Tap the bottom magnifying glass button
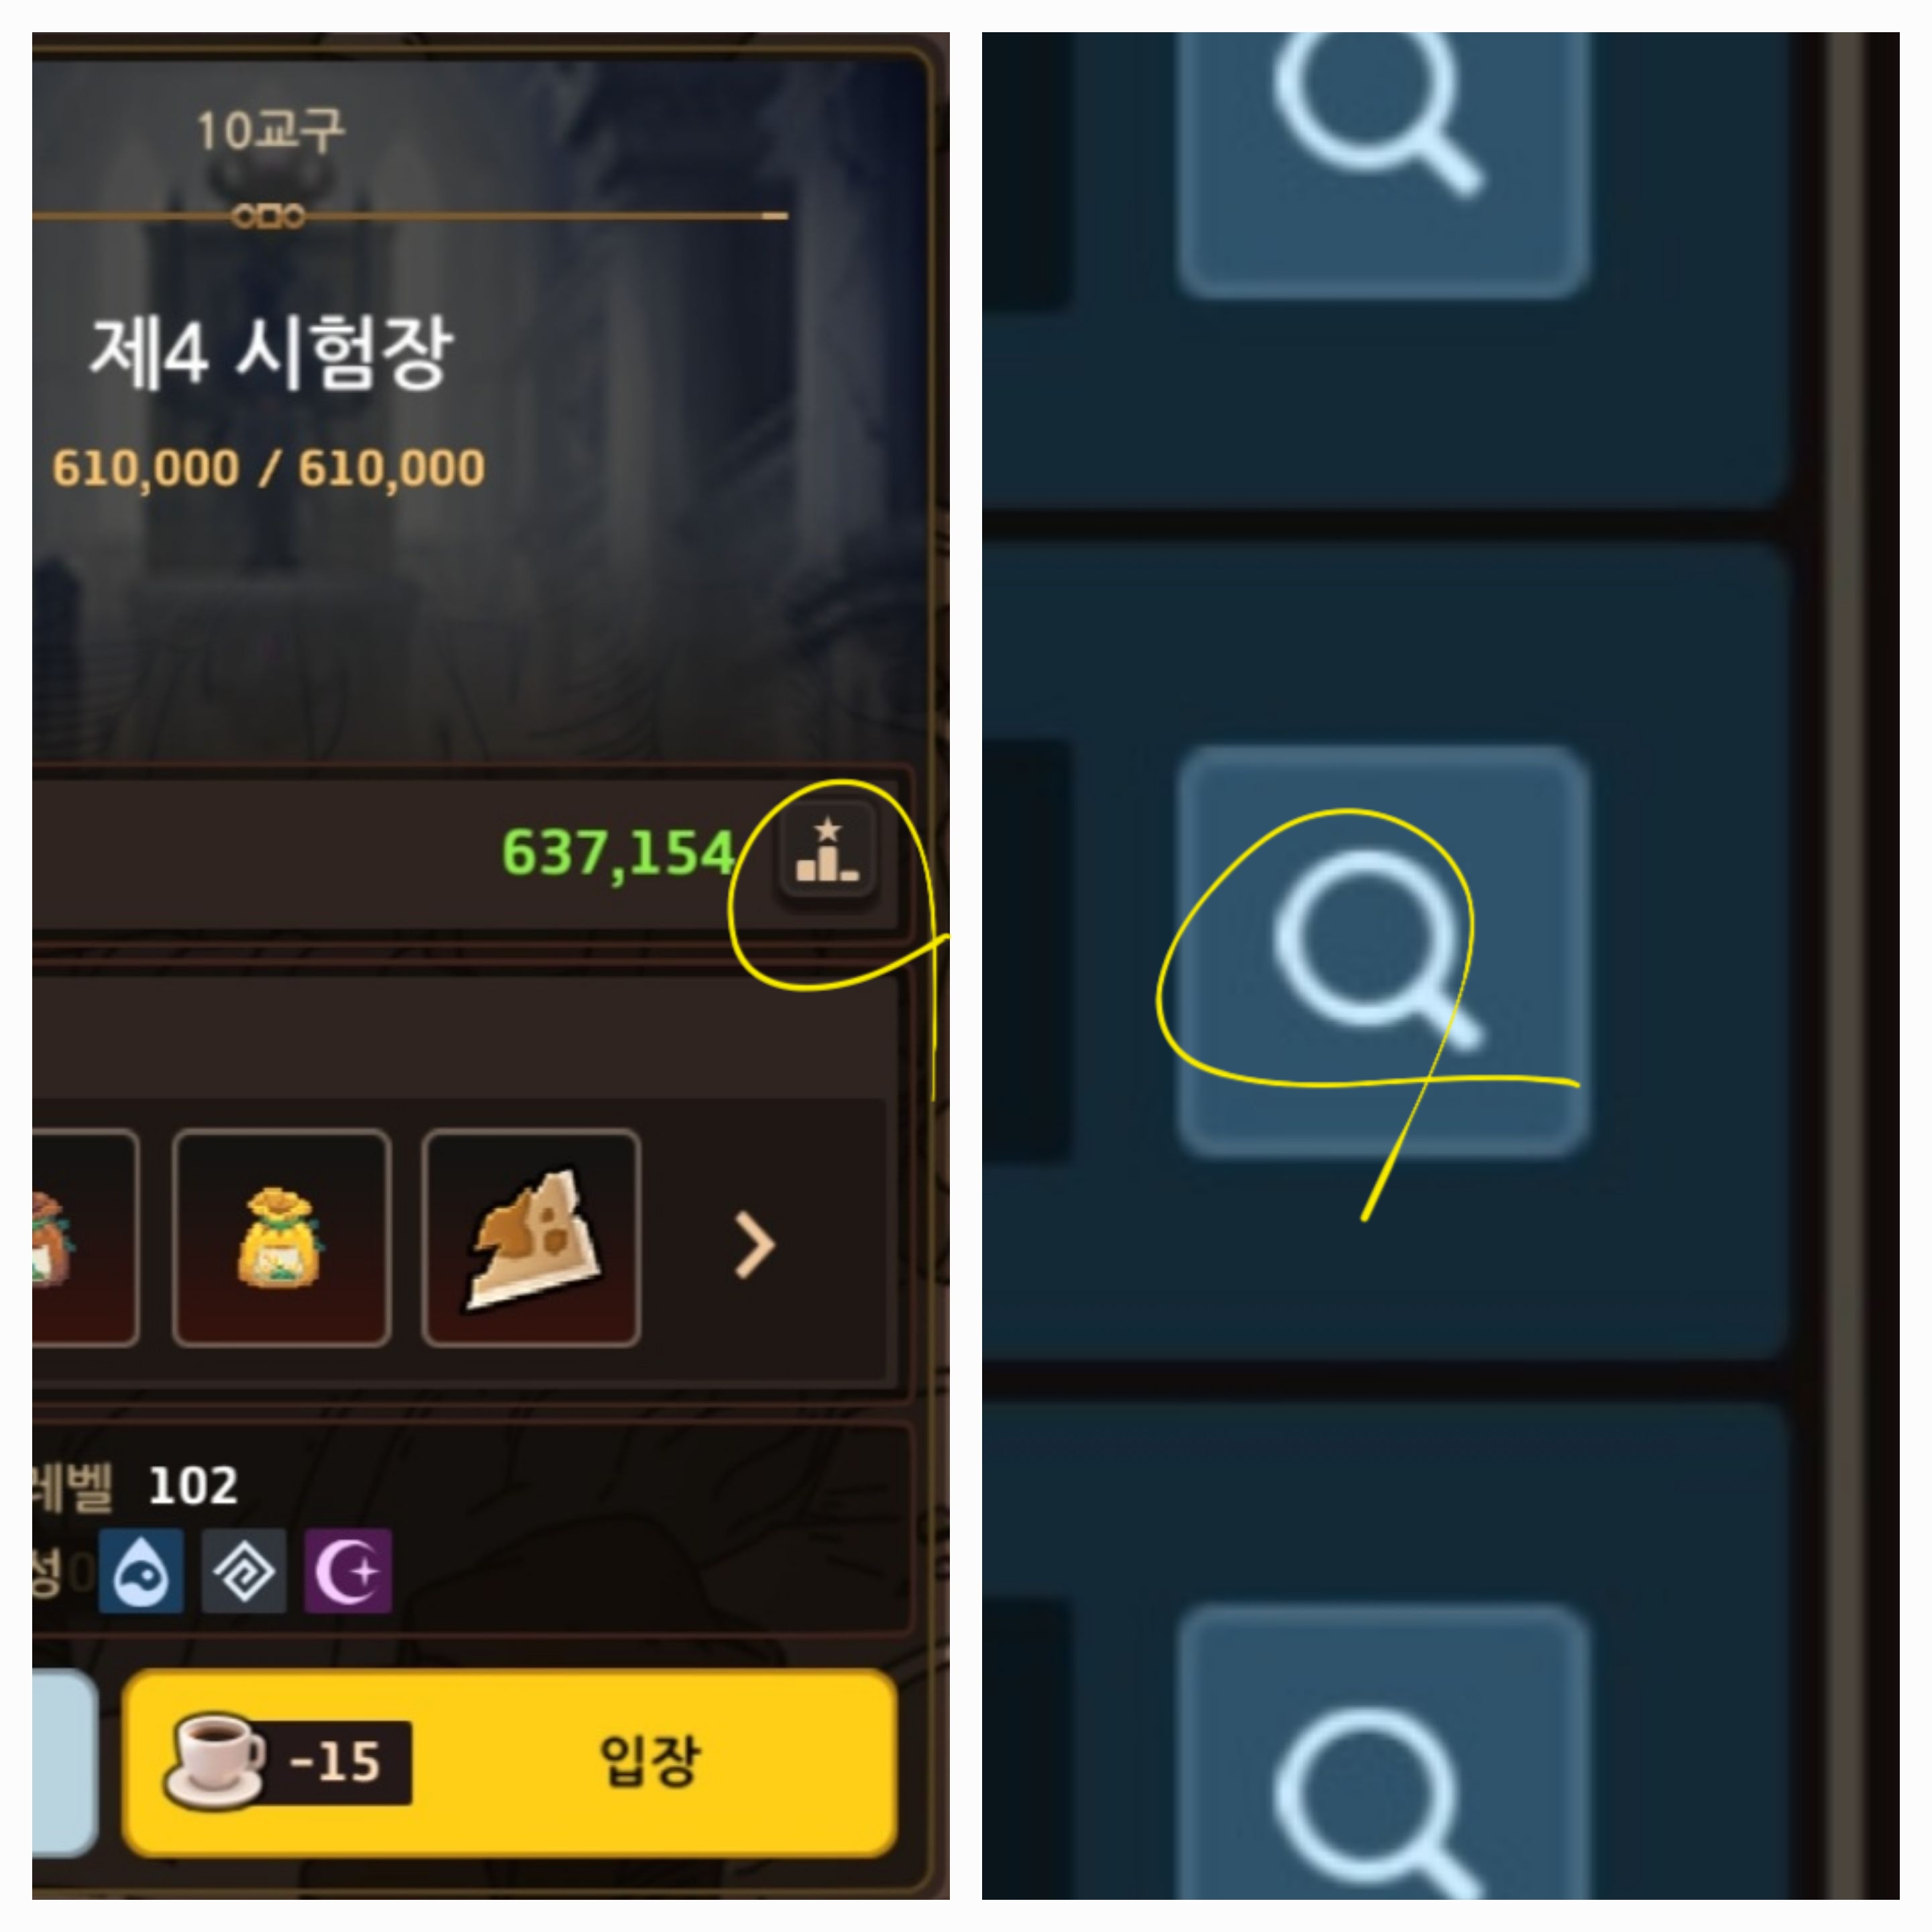Image resolution: width=1932 pixels, height=1932 pixels. click(x=1384, y=1753)
